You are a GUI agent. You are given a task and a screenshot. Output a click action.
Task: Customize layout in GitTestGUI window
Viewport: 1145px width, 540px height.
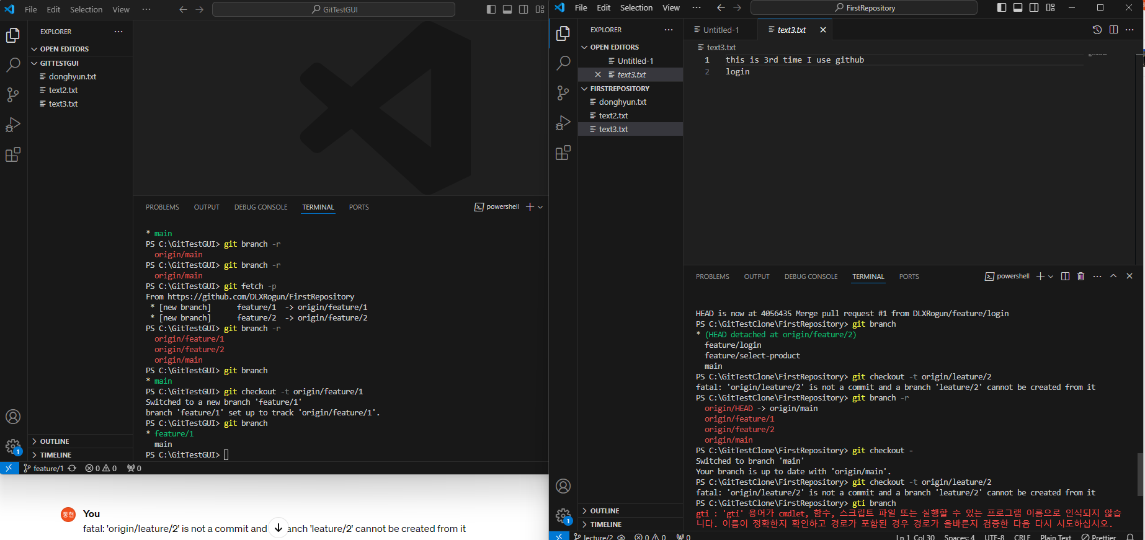[x=540, y=9]
